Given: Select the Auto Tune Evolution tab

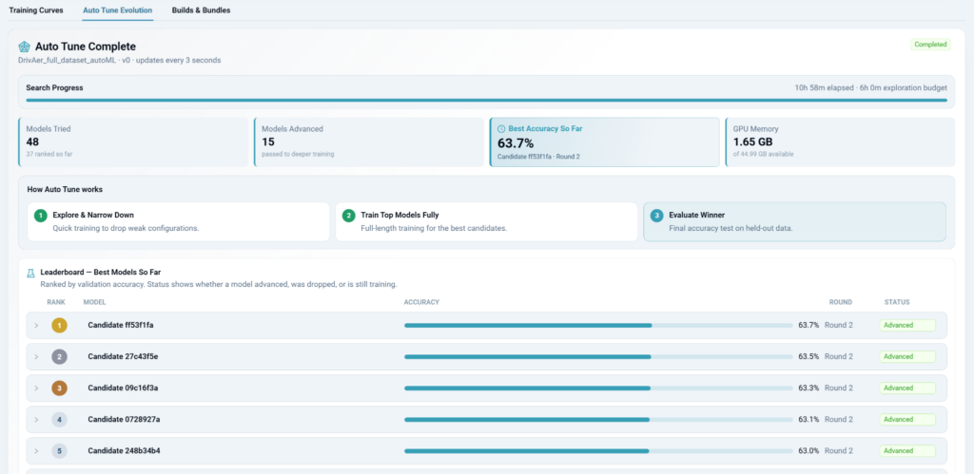Looking at the screenshot, I should coord(117,10).
